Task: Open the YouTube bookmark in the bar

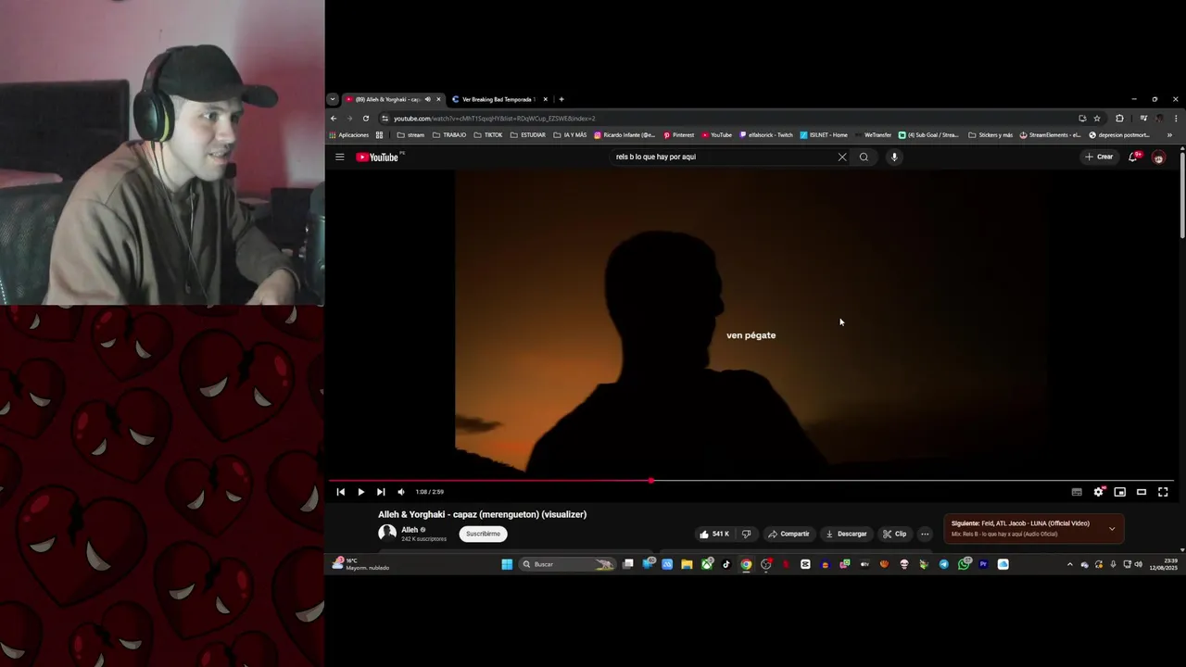Action: coord(716,135)
